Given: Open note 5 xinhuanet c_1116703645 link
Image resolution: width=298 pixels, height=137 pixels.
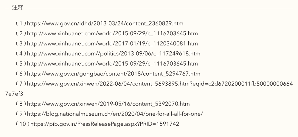Looking at the screenshot, I should (x=112, y=64).
